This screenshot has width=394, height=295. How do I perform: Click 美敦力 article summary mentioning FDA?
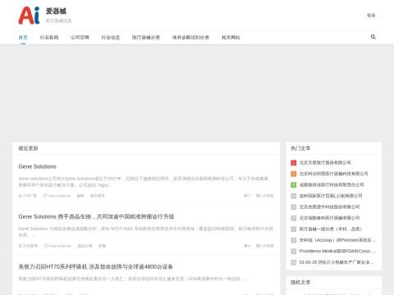pos(133,279)
